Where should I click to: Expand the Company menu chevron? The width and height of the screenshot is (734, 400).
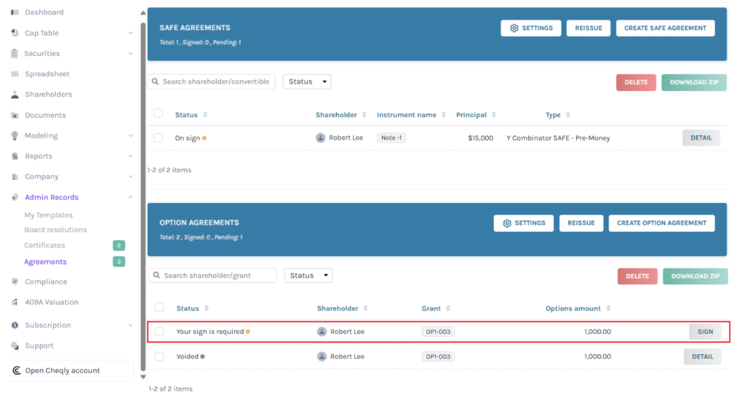tap(130, 176)
